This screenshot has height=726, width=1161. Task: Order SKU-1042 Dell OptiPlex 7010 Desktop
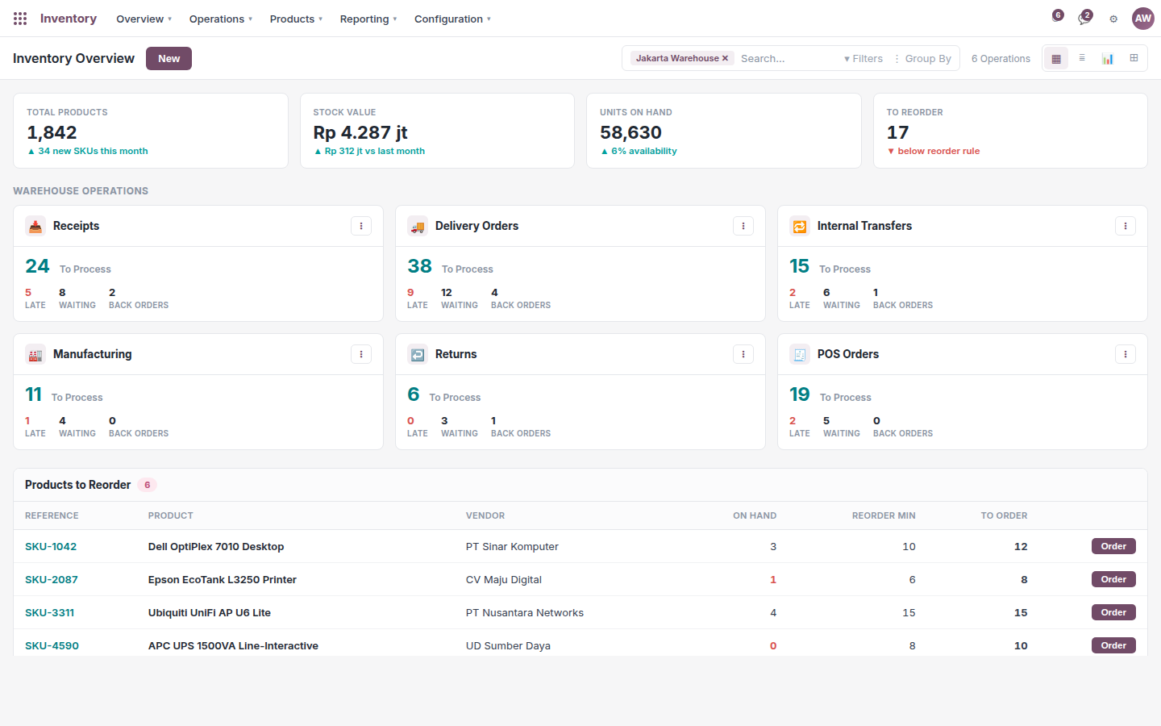click(1113, 546)
